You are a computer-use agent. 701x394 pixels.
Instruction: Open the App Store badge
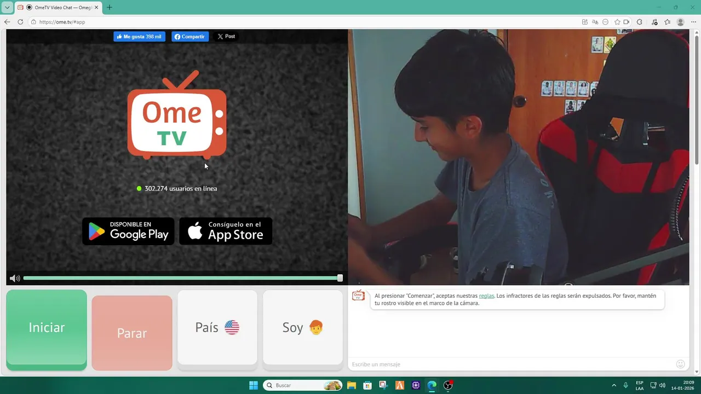point(226,231)
